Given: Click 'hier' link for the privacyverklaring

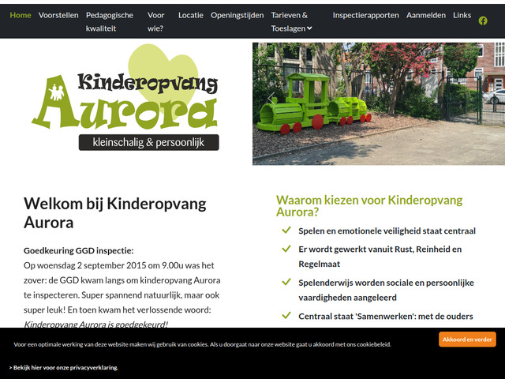Looking at the screenshot, I should (x=36, y=367).
